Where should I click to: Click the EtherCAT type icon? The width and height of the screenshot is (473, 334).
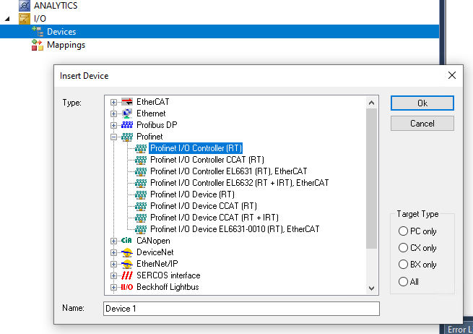click(127, 102)
